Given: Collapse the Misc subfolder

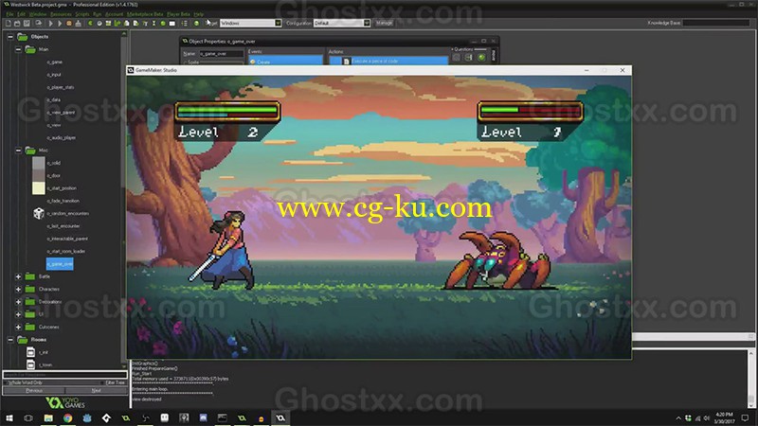Looking at the screenshot, I should click(x=18, y=151).
